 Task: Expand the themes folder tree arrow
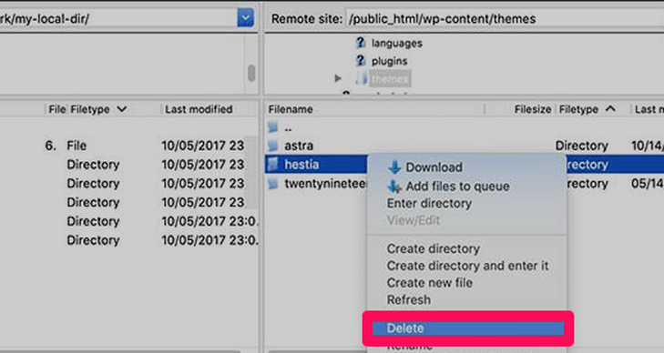coord(338,78)
